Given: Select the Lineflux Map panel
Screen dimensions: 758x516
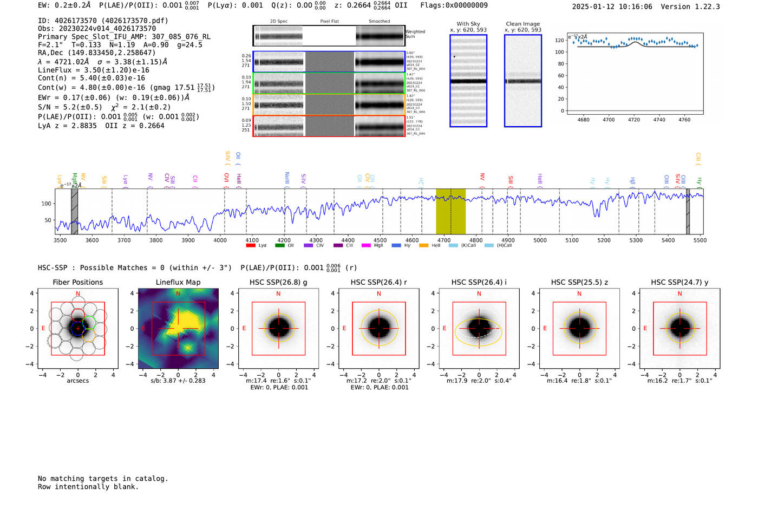Looking at the screenshot, I should [178, 328].
